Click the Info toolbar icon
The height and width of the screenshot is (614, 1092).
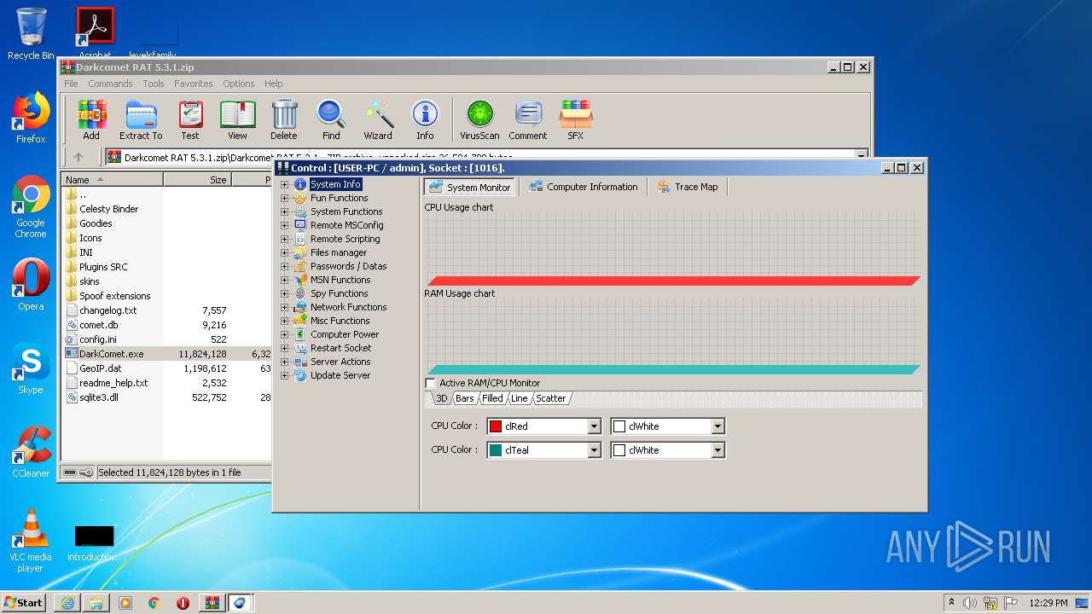click(425, 119)
